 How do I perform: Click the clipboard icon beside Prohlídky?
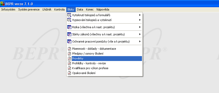point(69,63)
